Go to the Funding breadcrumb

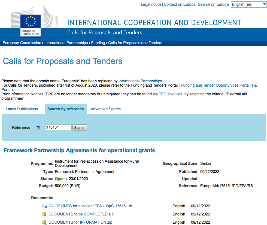click(98, 43)
